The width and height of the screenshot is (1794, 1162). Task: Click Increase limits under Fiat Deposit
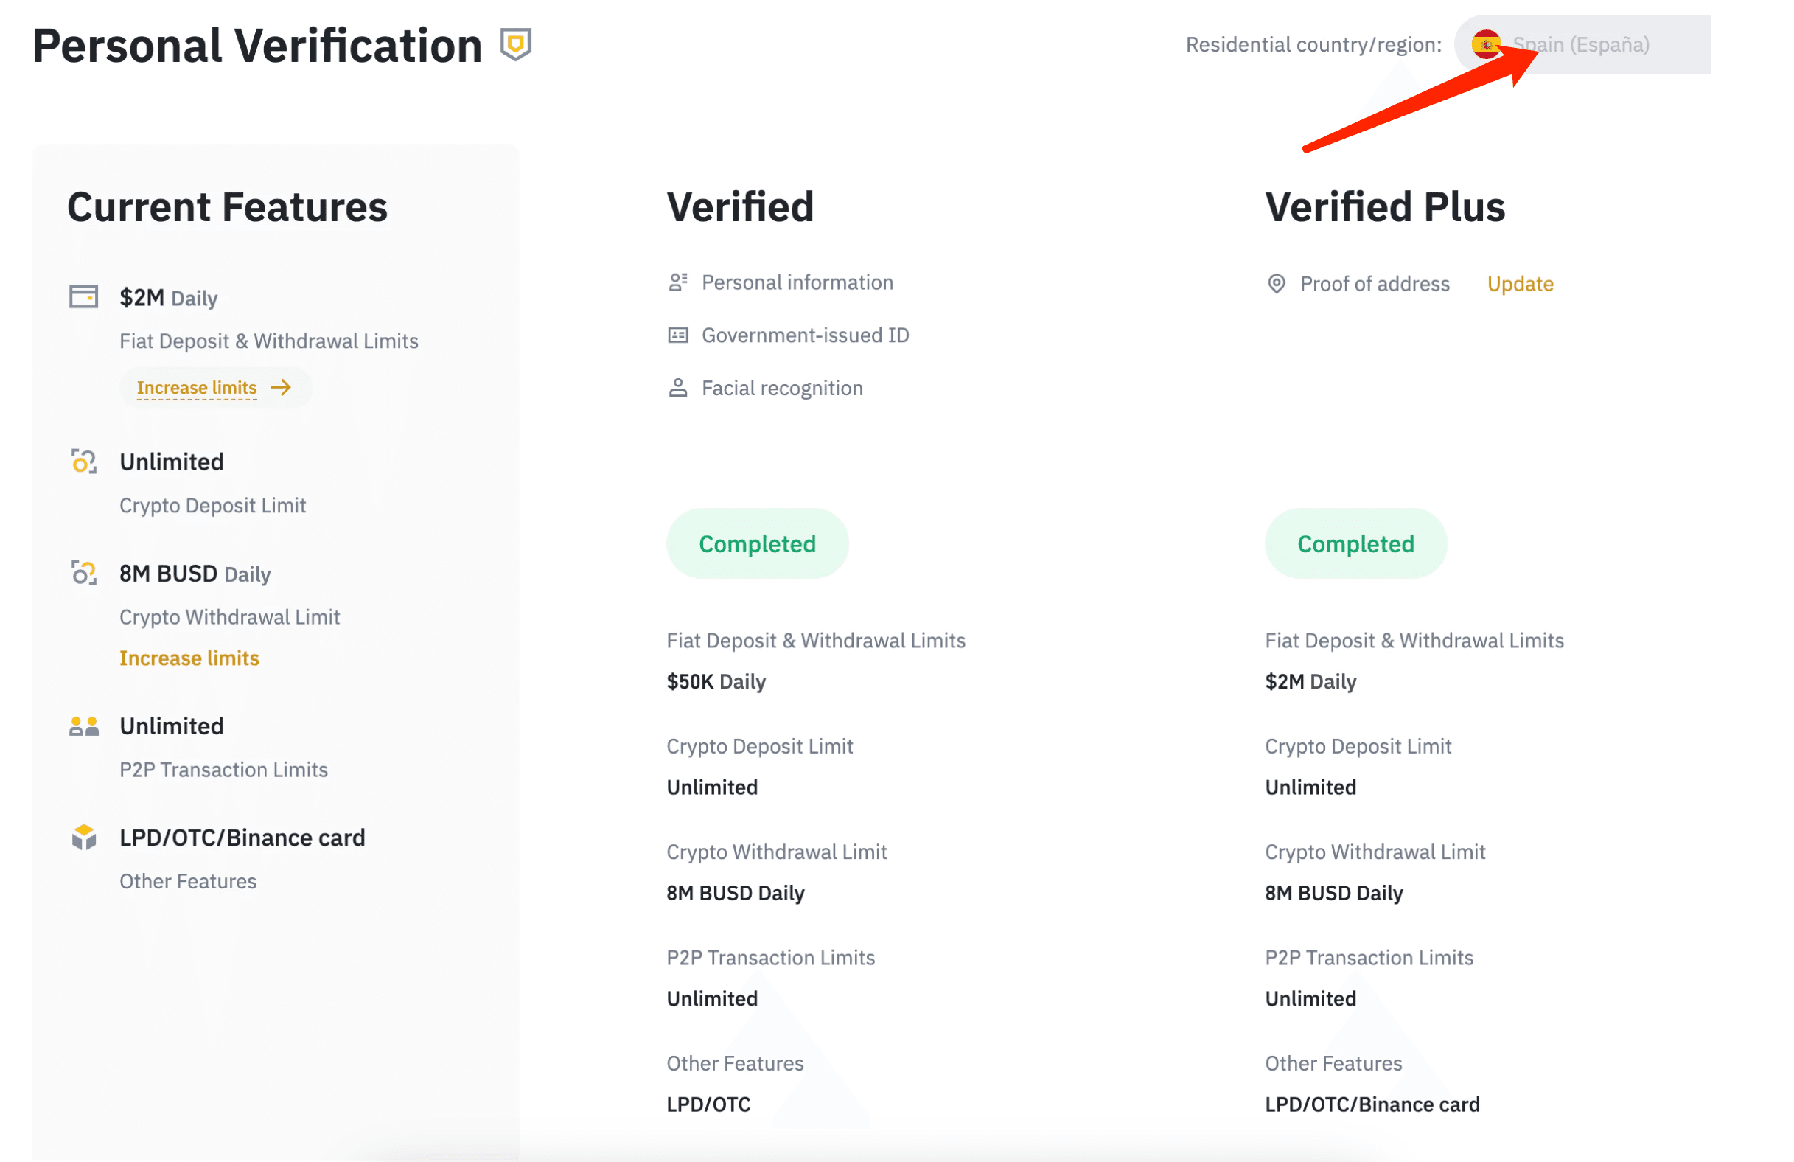[x=197, y=388]
